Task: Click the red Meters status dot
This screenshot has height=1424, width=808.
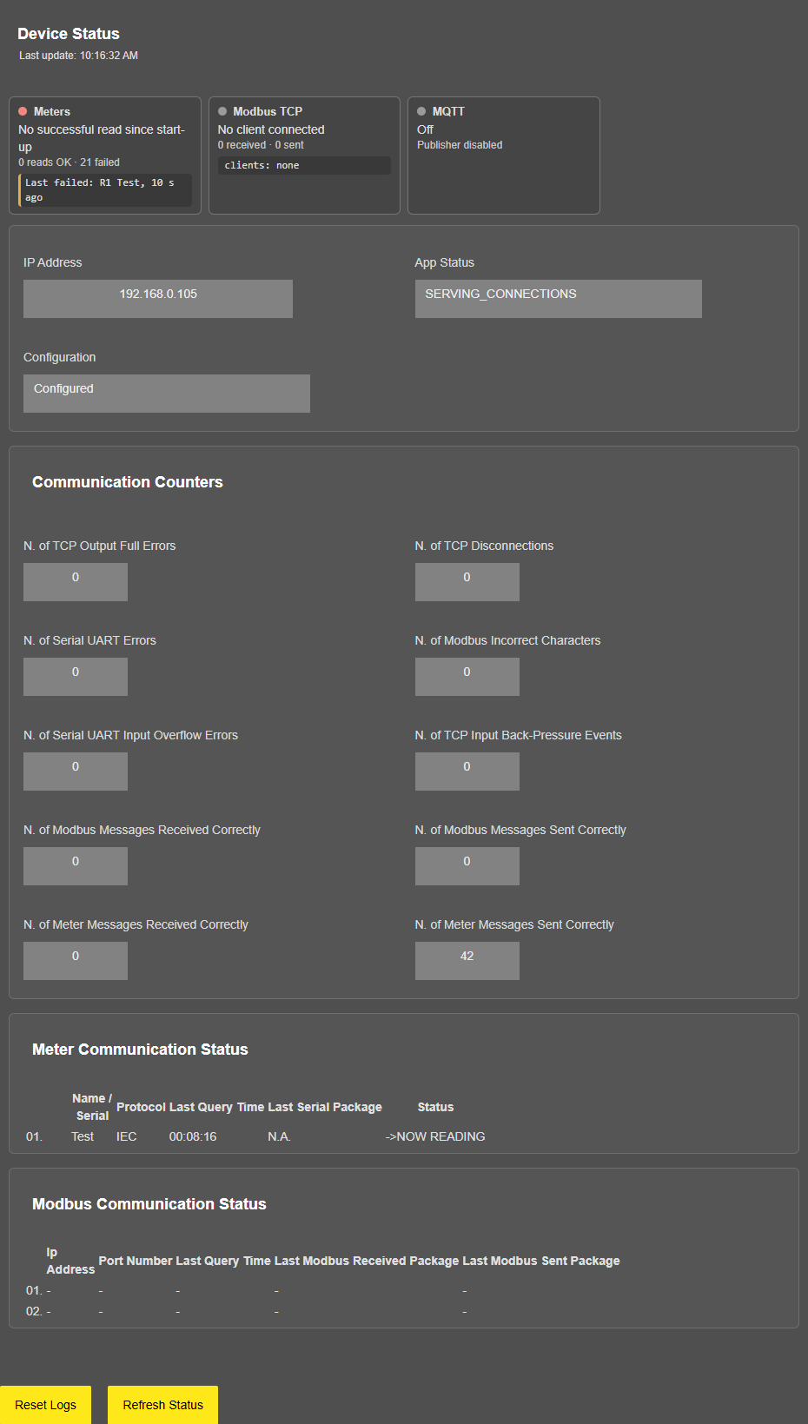Action: coord(23,111)
